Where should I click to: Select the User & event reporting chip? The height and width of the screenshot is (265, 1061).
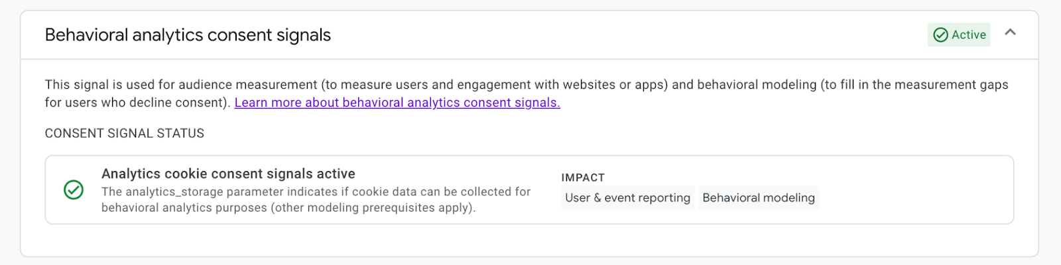pos(627,197)
